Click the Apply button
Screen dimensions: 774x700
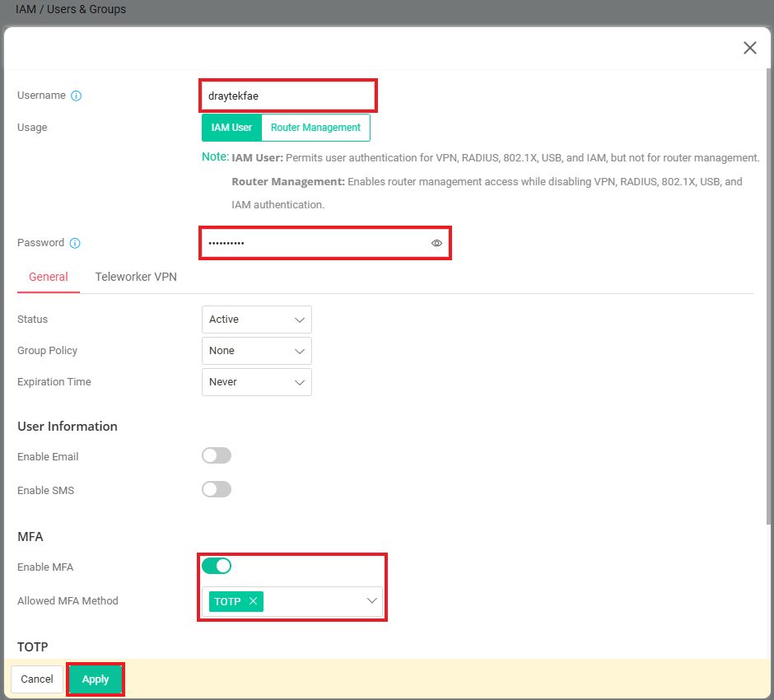pyautogui.click(x=96, y=679)
